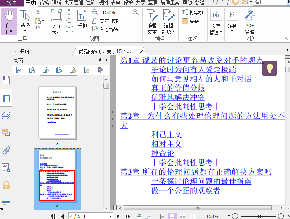The image size is (290, 219).
Task: Click the clipboard paste icon
Action: coord(38,21)
